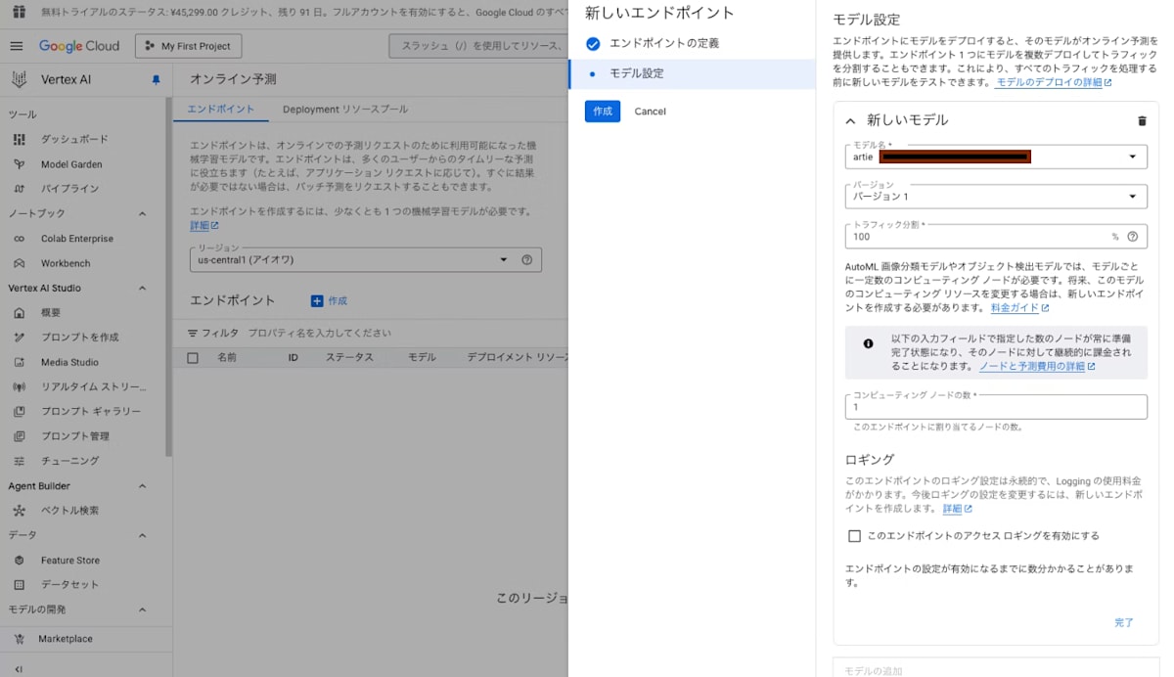Viewport: 1174px width, 677px height.
Task: Switch to Deployment リソースプール tab
Action: tap(344, 110)
